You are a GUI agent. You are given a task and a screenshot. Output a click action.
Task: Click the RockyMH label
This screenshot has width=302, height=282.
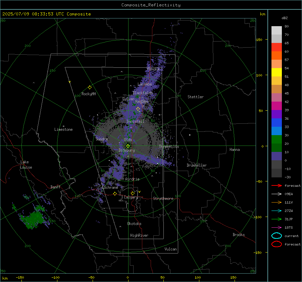click(x=89, y=94)
